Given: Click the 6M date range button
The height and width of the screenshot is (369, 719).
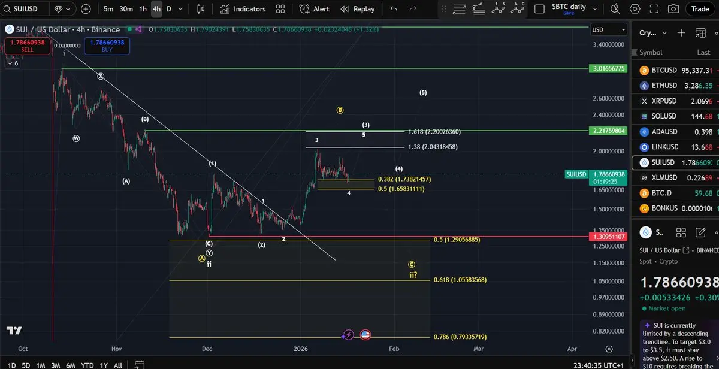Looking at the screenshot, I should tap(71, 365).
